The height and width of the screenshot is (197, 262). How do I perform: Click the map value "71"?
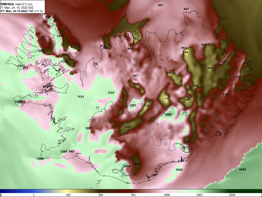[166, 99]
